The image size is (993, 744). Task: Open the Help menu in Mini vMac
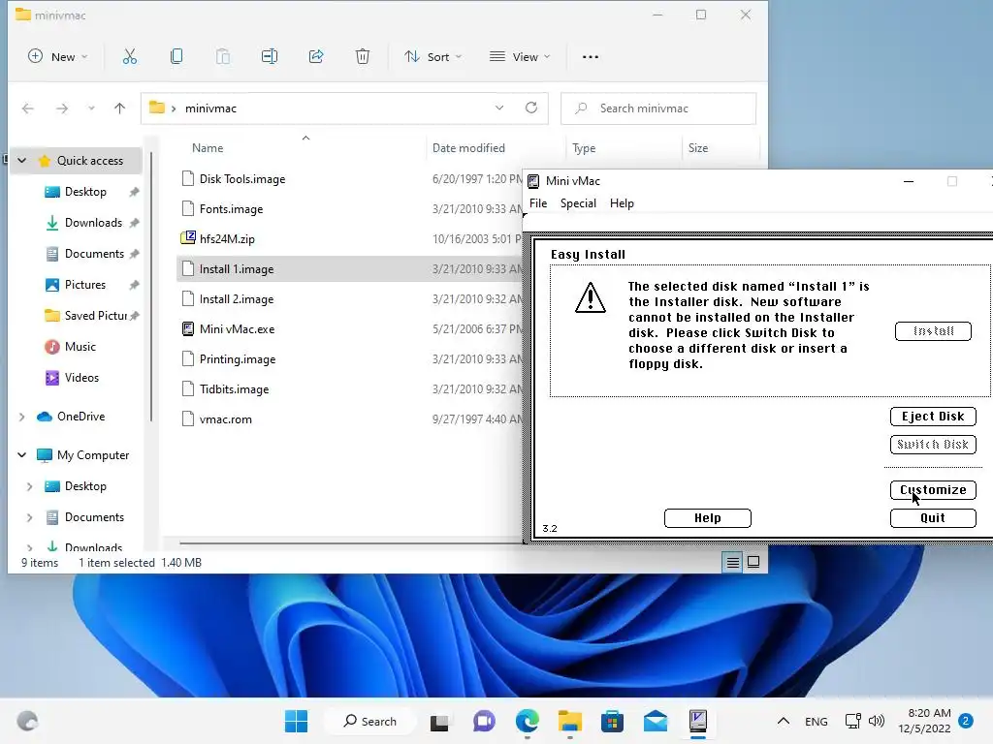coord(622,203)
